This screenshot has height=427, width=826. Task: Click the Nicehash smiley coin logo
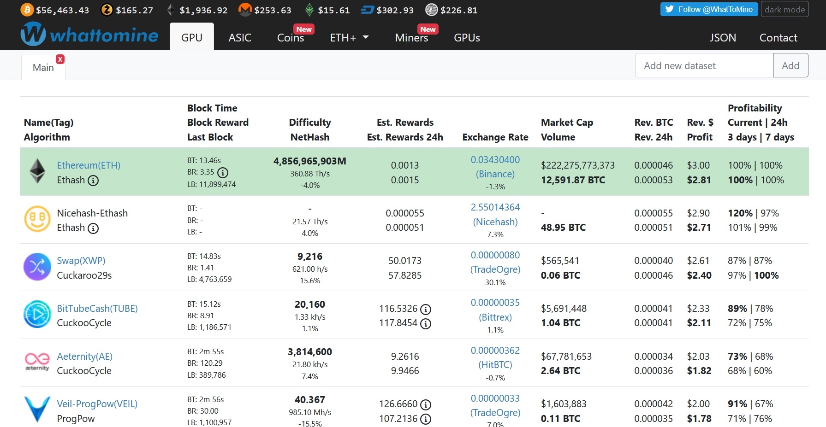[37, 219]
